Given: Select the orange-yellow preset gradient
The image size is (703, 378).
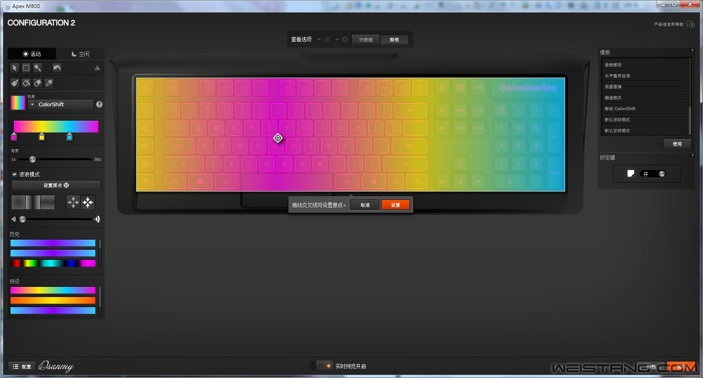Looking at the screenshot, I should pos(53,300).
